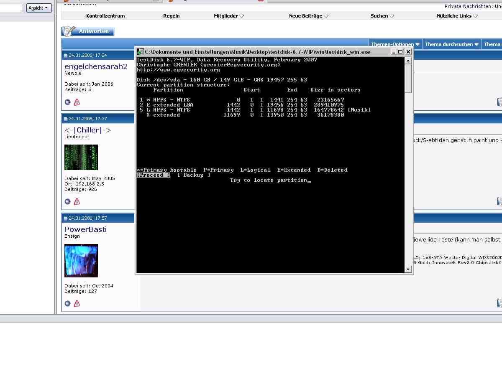This screenshot has height=376, width=502.
Task: Select Backup option in TestDisk console
Action: tap(194, 175)
